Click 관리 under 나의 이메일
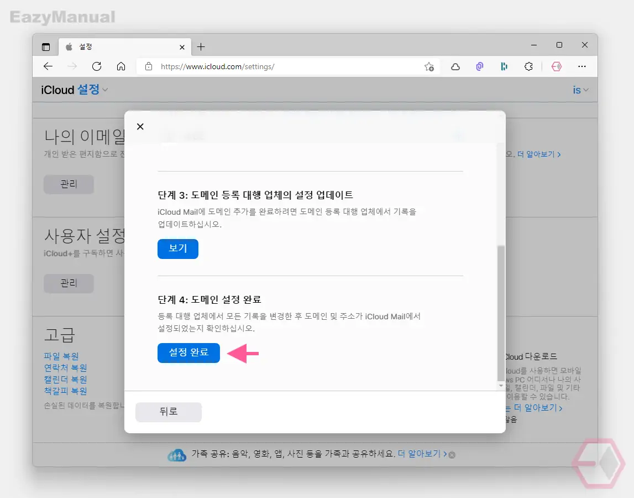 coord(69,184)
